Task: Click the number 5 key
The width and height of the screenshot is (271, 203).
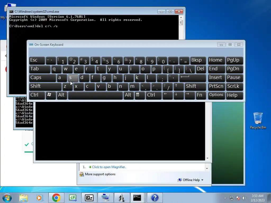Action: pyautogui.click(x=106, y=61)
